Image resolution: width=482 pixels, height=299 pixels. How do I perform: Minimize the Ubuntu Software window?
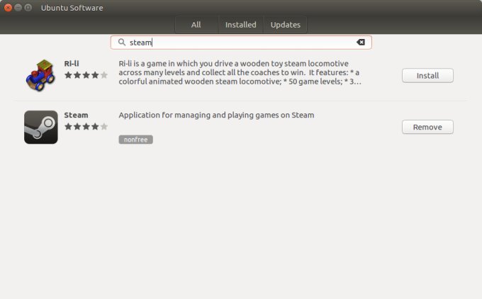coord(18,8)
